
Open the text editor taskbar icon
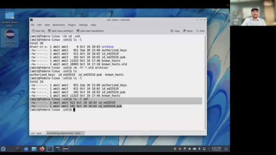tap(58, 149)
